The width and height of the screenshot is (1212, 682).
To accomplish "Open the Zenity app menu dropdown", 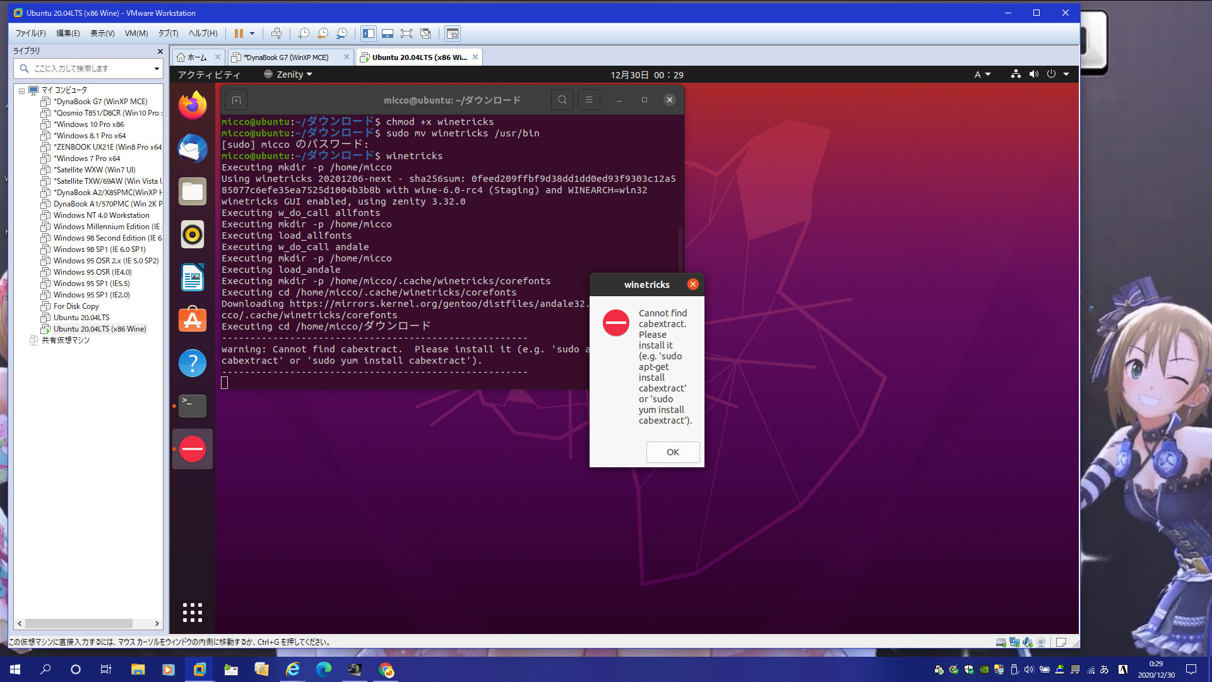I will 288,75.
